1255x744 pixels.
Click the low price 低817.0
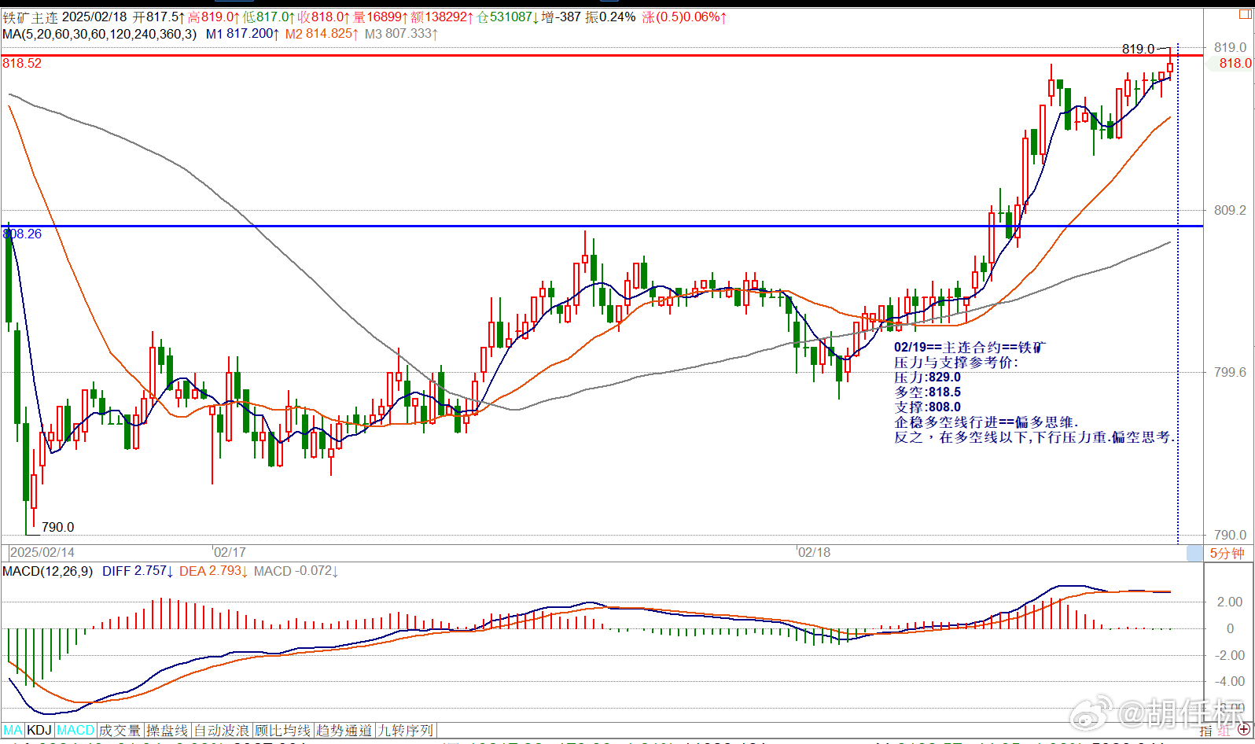268,17
